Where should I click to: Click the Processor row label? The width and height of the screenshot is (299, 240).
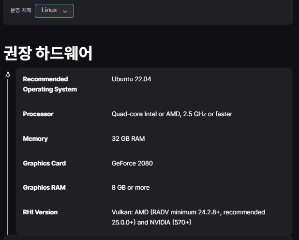point(38,114)
